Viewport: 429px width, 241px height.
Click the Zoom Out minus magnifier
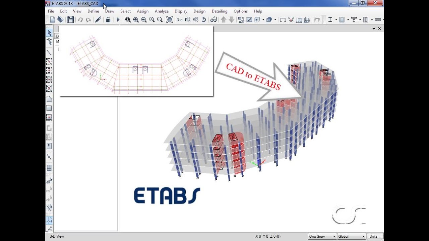click(x=160, y=20)
